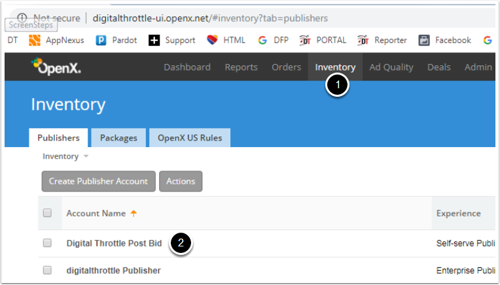Click the browser address bar URL

pyautogui.click(x=210, y=18)
